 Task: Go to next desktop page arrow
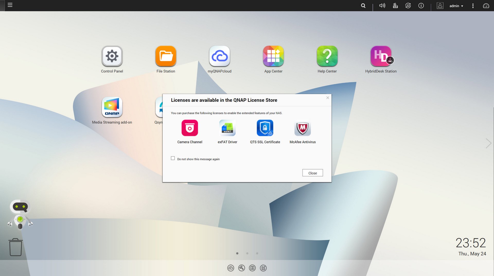click(x=488, y=143)
